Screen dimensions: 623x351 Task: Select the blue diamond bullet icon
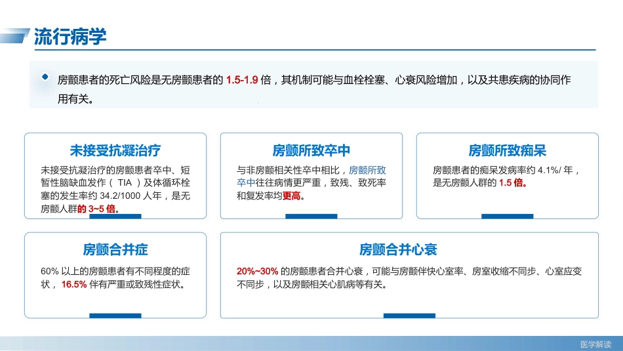[45, 77]
